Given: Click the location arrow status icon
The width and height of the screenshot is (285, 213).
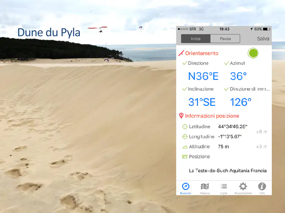Looking at the screenshot, I should [251, 29].
